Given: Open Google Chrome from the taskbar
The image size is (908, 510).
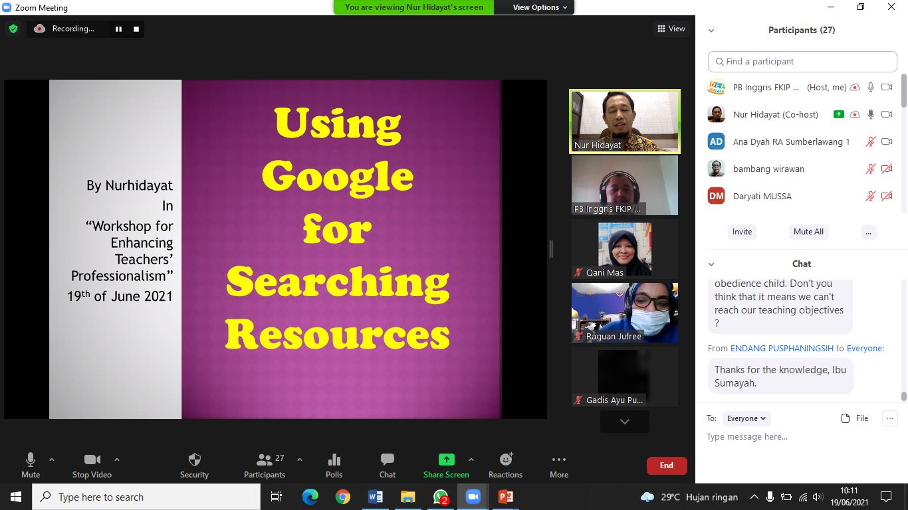Looking at the screenshot, I should [x=343, y=497].
